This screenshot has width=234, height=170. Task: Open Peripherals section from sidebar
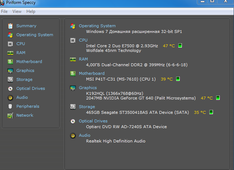click(x=28, y=106)
